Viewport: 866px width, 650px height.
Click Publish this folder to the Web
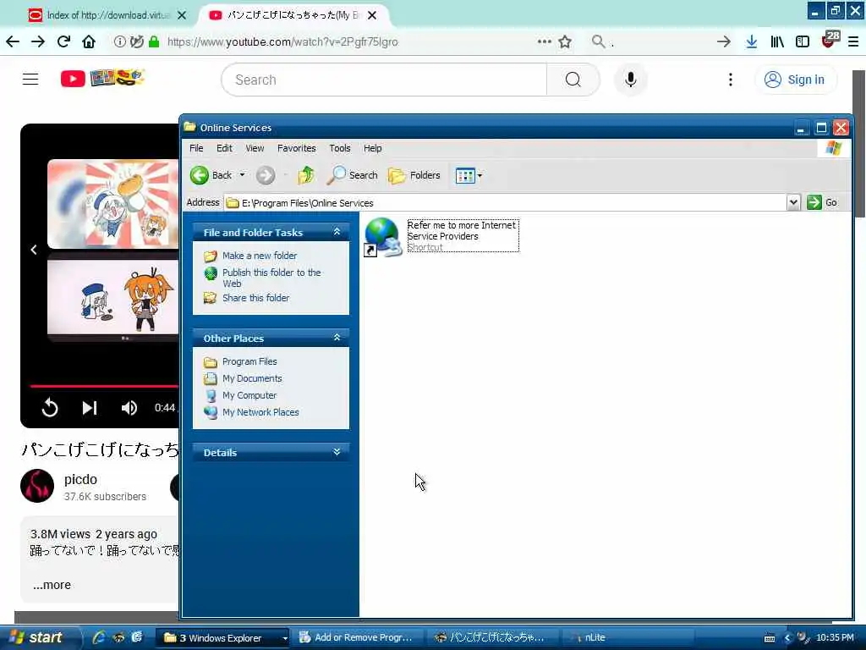point(271,278)
